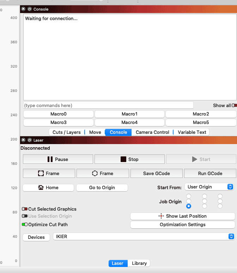
Task: Run Macro5
Action: point(201,122)
